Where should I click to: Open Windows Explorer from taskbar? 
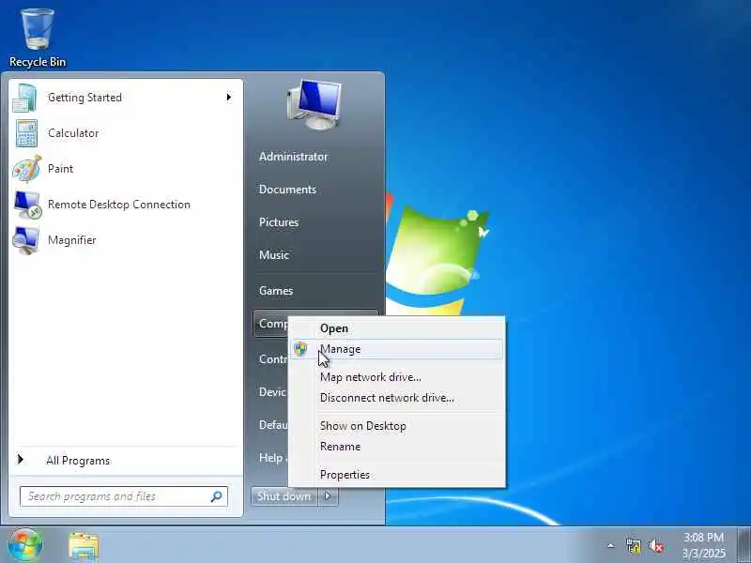click(x=84, y=546)
